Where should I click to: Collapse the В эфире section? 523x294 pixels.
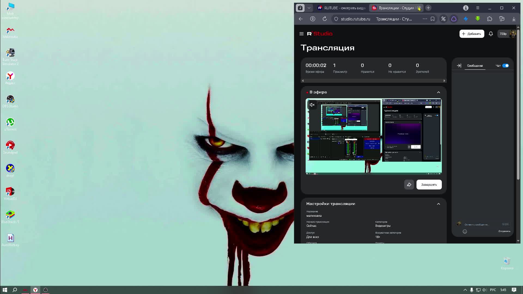439,92
